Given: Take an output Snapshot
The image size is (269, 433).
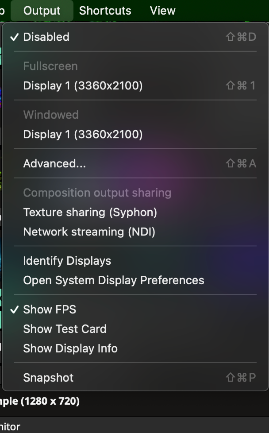Looking at the screenshot, I should coord(48,378).
